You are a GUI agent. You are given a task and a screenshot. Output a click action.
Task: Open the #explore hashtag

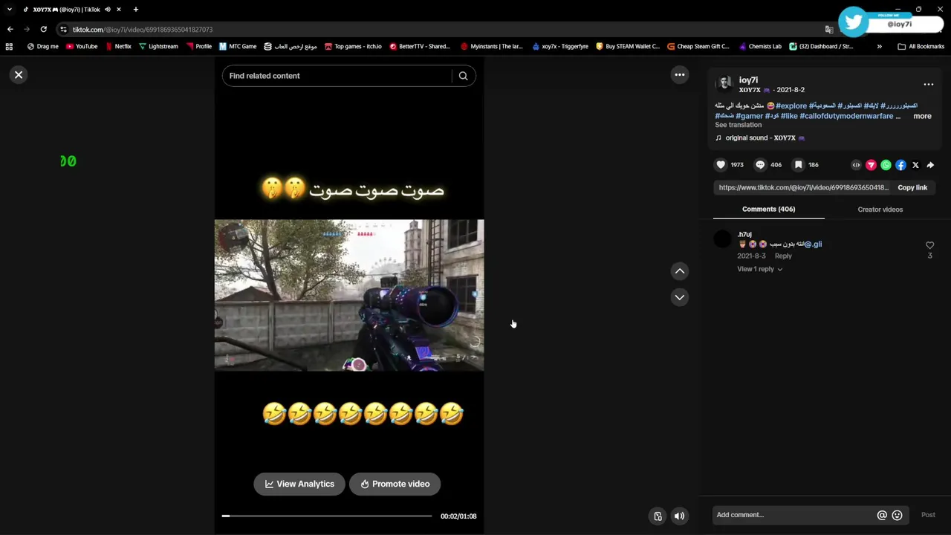click(791, 106)
